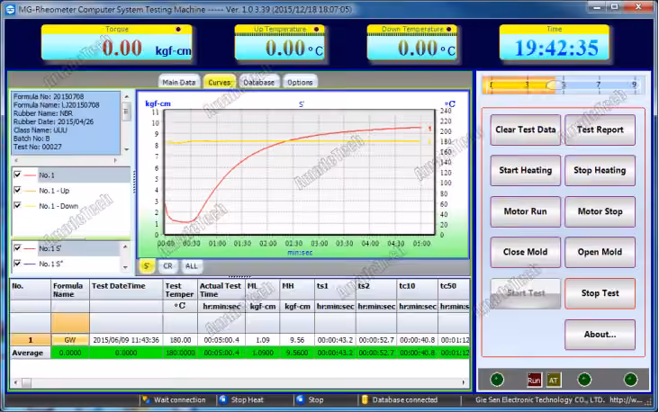Select row 1 header in results table

[x=31, y=340]
